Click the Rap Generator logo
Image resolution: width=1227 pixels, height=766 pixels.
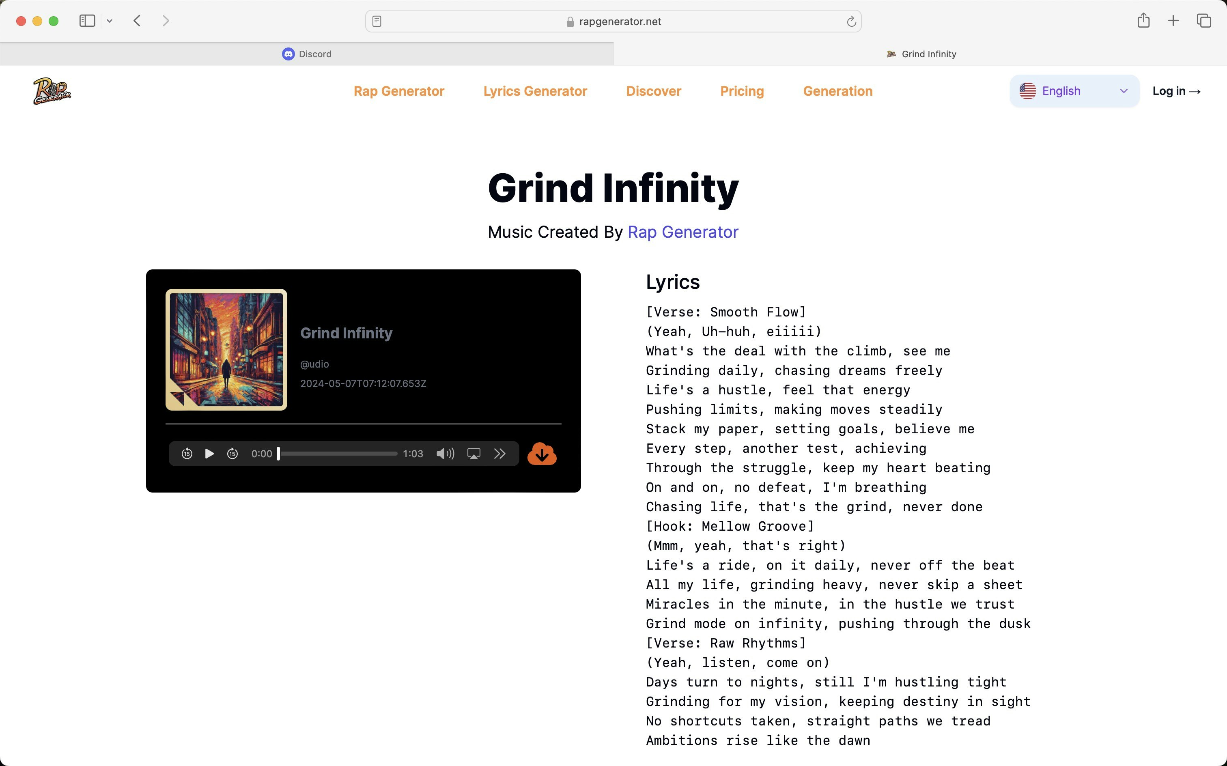52,91
